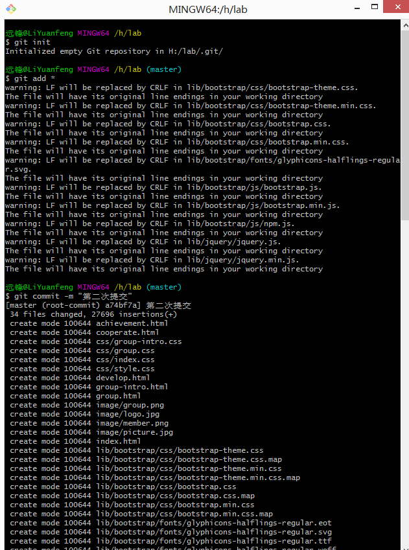Click warning line for bootstrap.min.css

(178, 142)
